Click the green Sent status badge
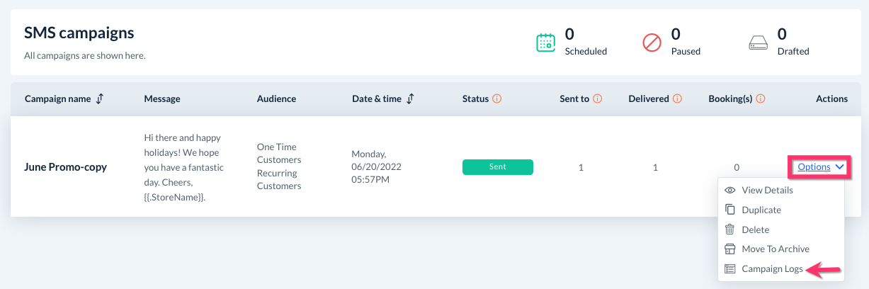 point(497,167)
